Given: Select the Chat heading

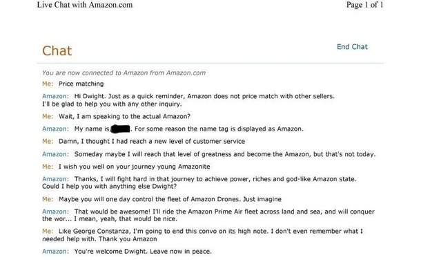Looking at the screenshot, I should [x=57, y=51].
